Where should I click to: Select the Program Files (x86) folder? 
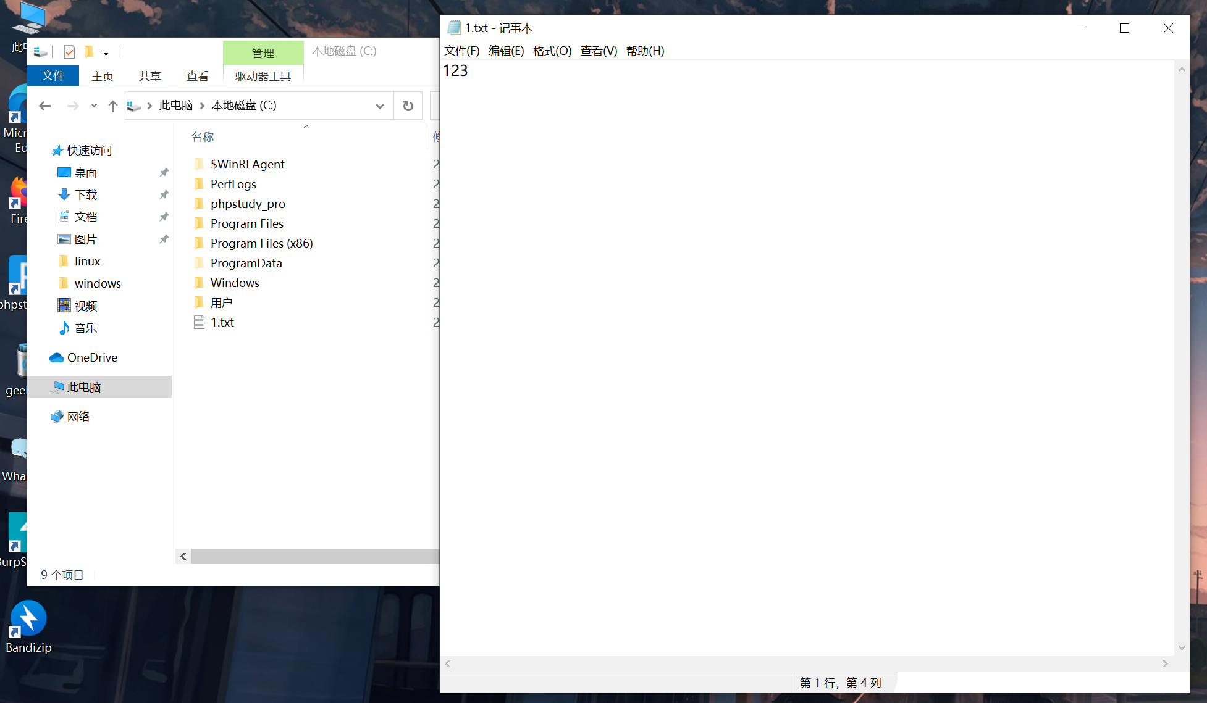click(x=261, y=243)
